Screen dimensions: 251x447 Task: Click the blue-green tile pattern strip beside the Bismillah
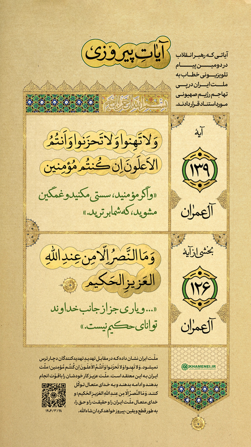(62, 103)
